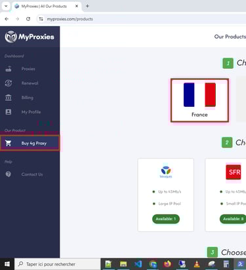Viewport: 246px width, 270px height.
Task: Open My Profile from sidebar
Action: click(31, 112)
